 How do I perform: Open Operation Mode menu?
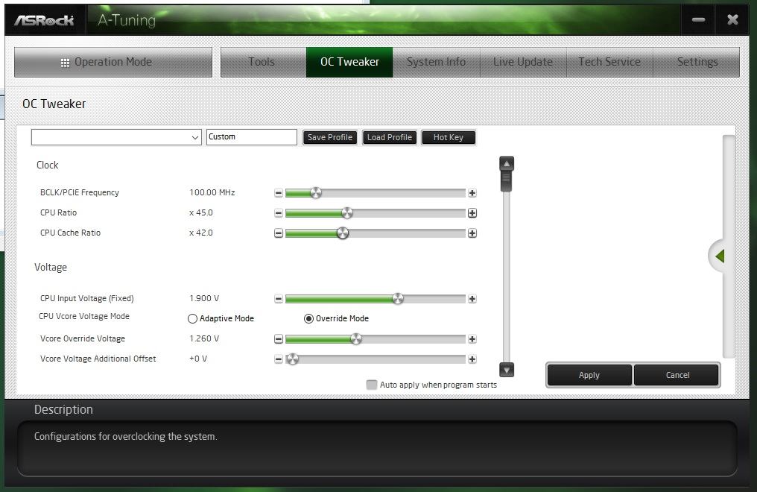(113, 62)
